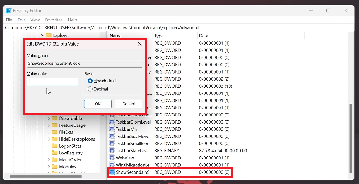Expand the Modules key

49,167
